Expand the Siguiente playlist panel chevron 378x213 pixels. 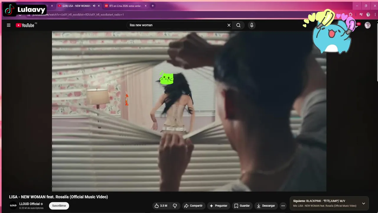point(364,203)
